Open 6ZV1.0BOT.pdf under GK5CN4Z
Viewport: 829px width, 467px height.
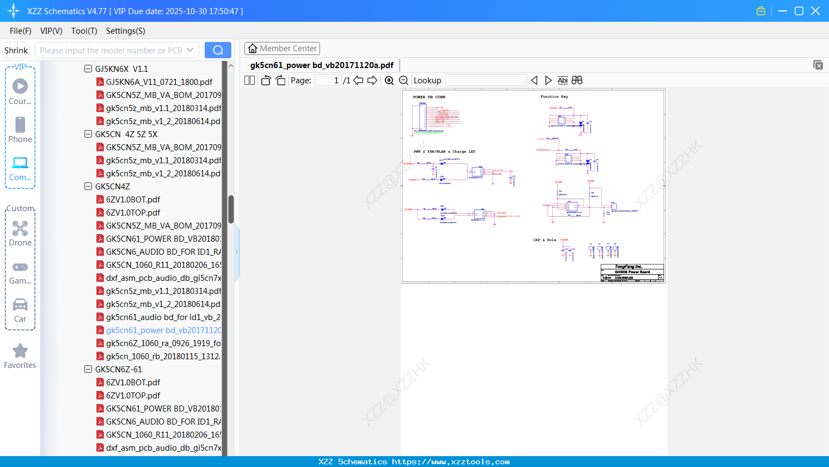coord(133,200)
